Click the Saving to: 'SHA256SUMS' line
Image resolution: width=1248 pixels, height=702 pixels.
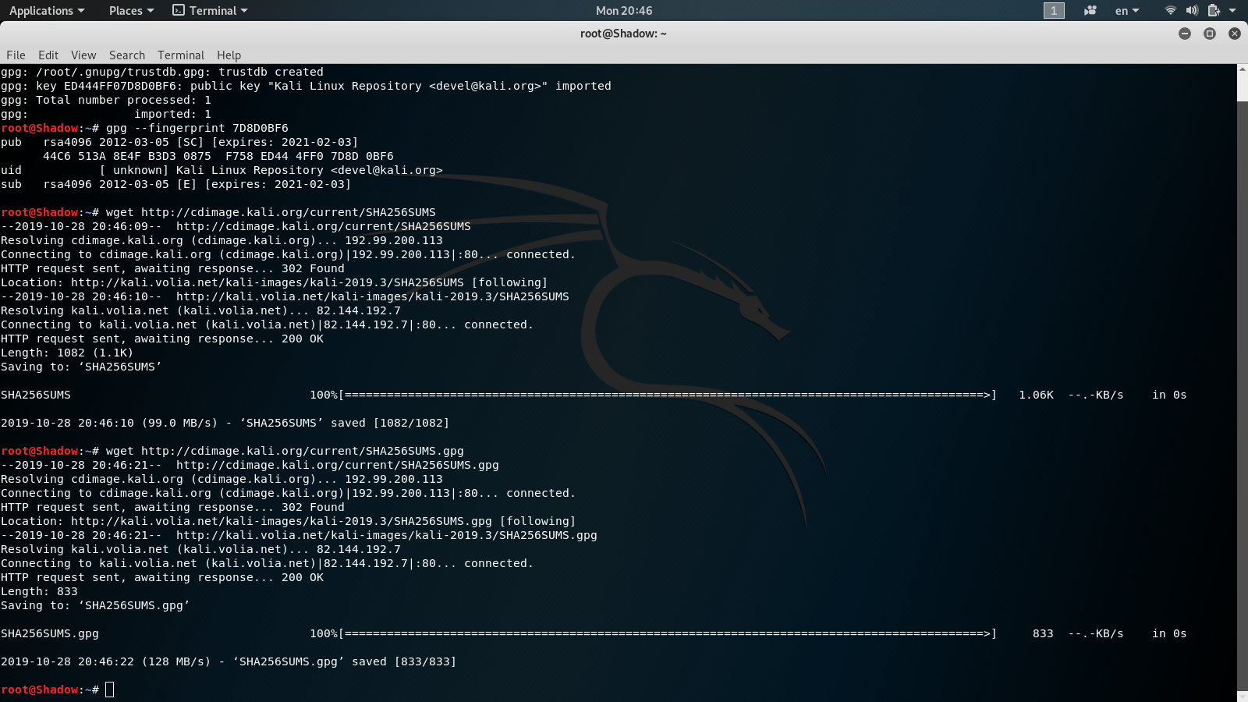click(81, 367)
